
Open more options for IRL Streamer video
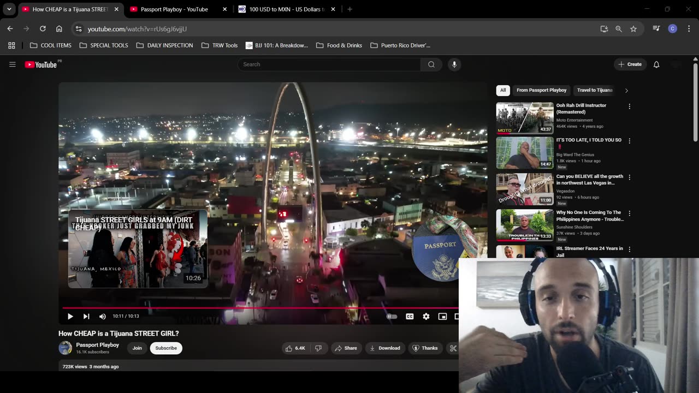coord(629,249)
